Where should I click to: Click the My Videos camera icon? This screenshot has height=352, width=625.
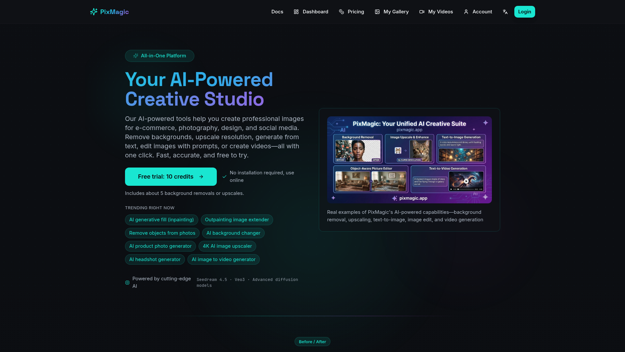point(422,12)
